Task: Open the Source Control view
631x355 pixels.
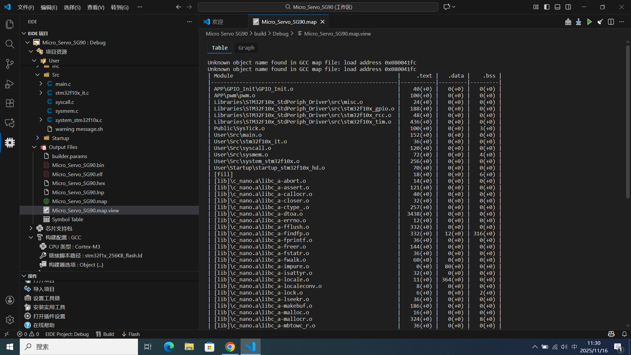Action: click(x=10, y=64)
